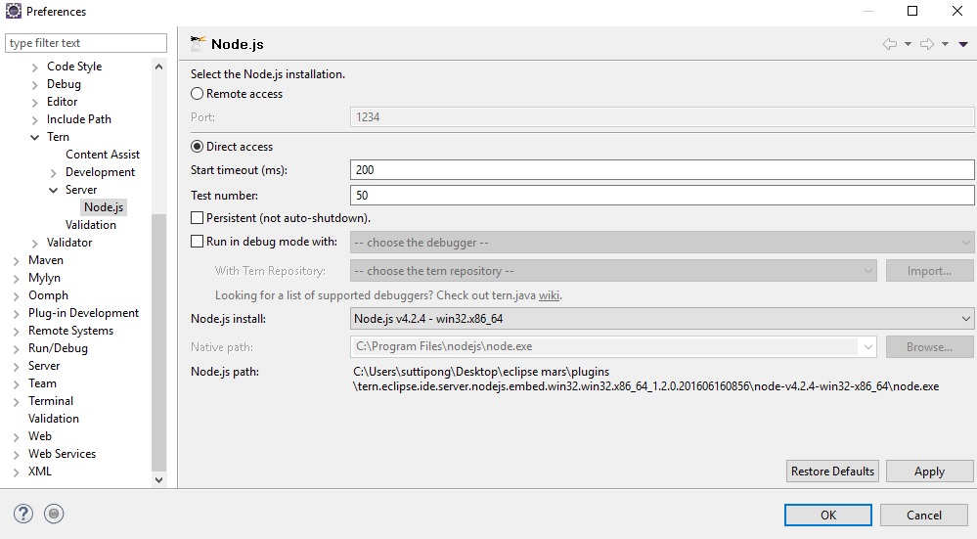Open the back history dropdown arrow

pos(908,44)
